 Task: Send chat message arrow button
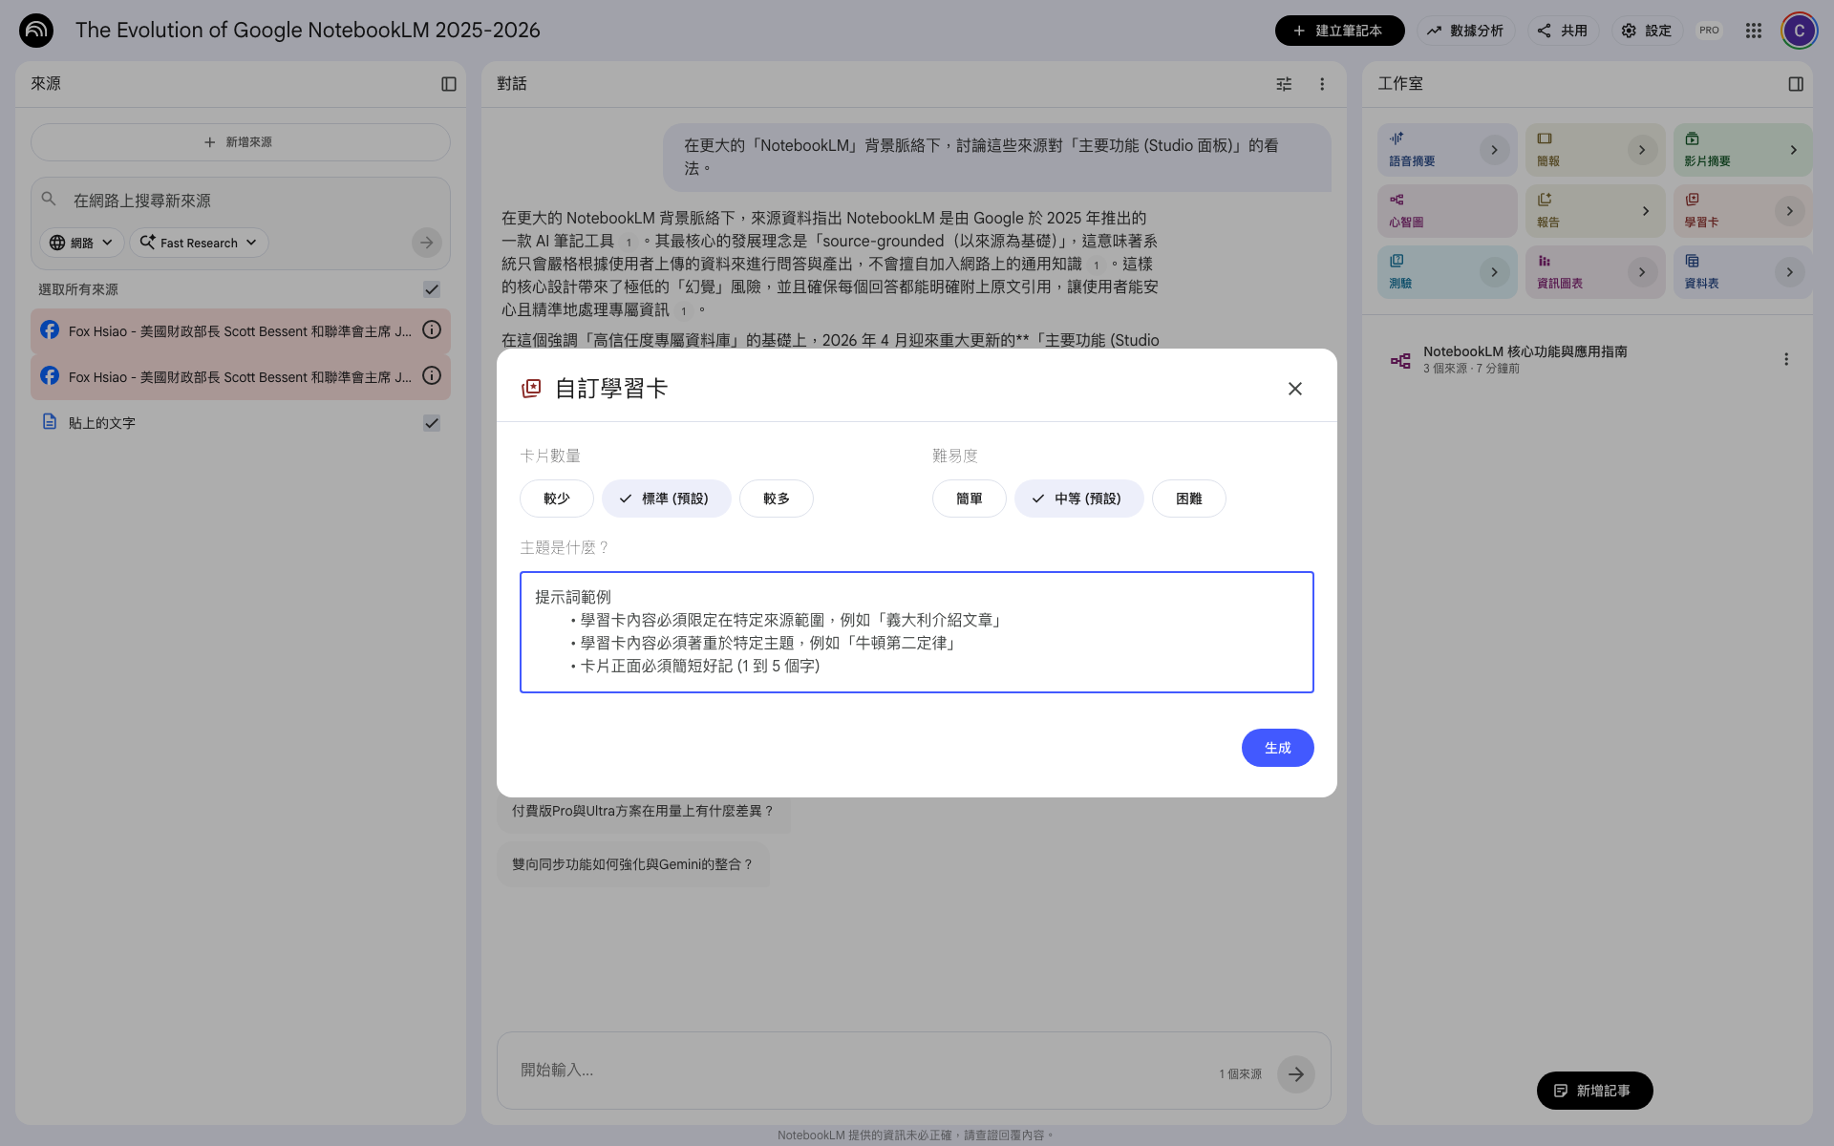point(1296,1074)
